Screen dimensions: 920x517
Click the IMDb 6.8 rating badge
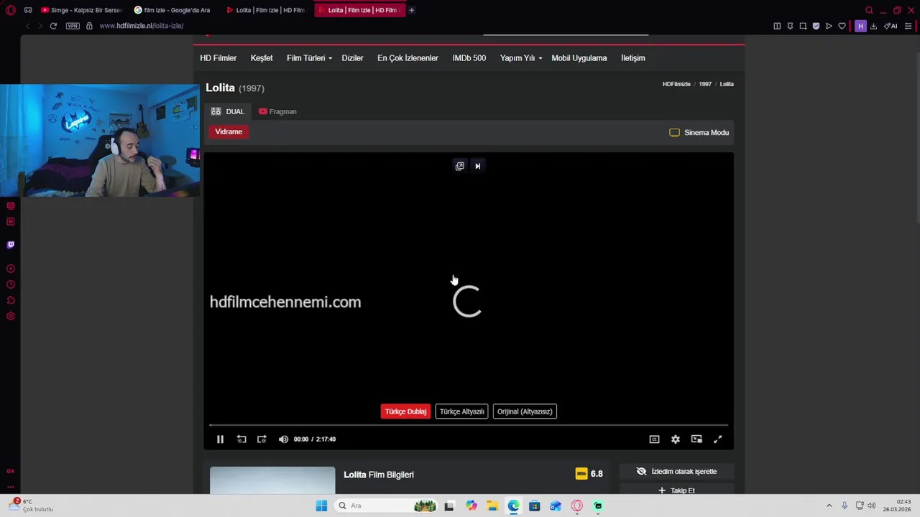pos(589,474)
